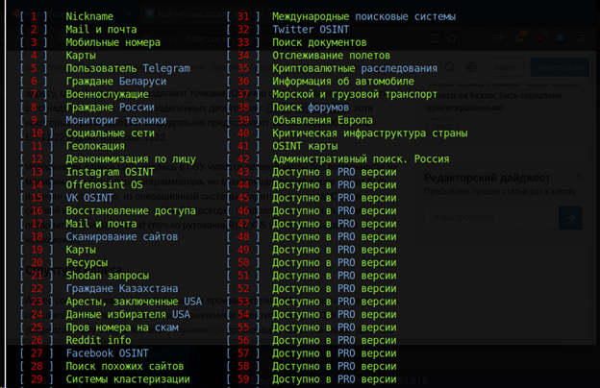Viewport: 600px width, 388px height.
Task: Click Административный поиск. Россия entry
Action: pyautogui.click(x=358, y=158)
